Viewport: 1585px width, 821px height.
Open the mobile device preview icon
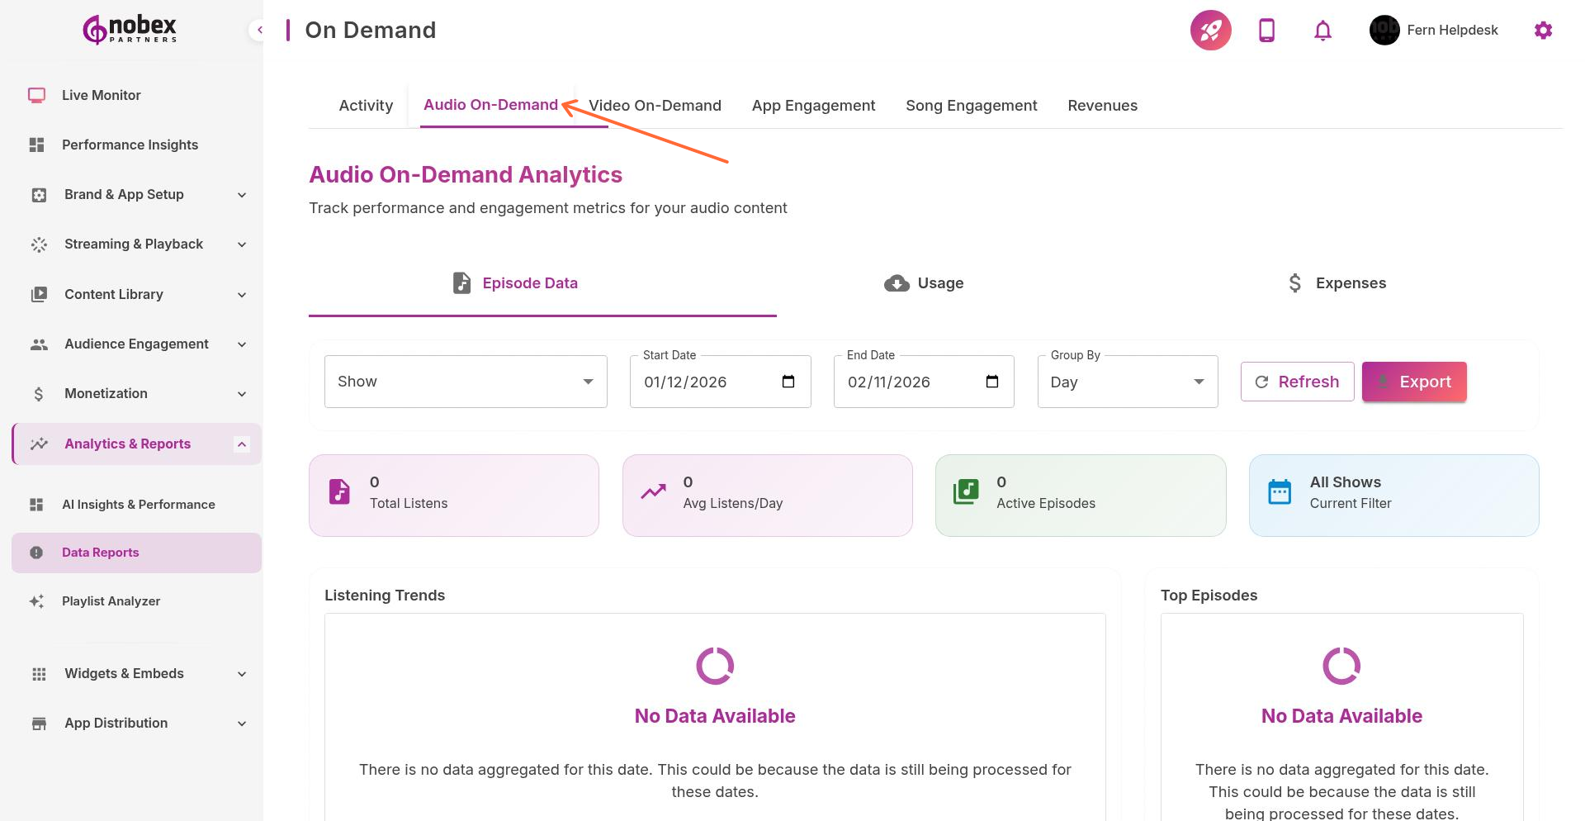coord(1266,30)
